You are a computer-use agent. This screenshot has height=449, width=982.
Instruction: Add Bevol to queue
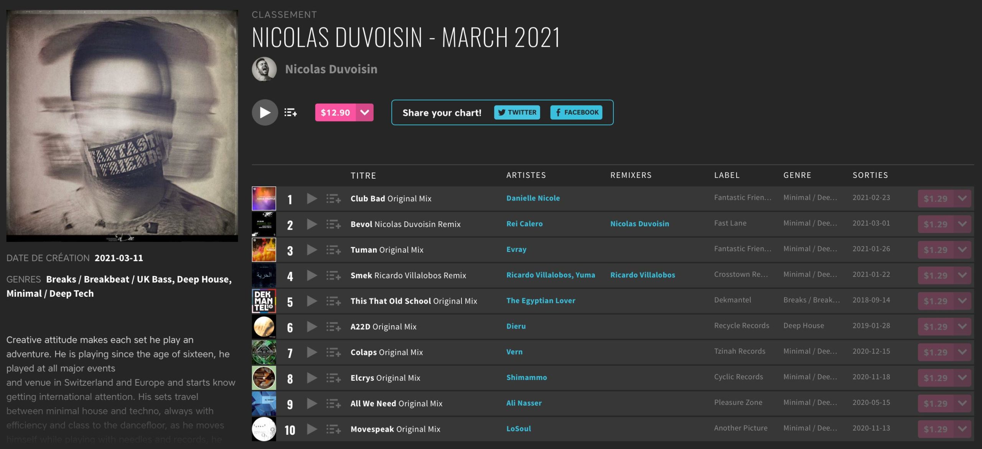333,224
